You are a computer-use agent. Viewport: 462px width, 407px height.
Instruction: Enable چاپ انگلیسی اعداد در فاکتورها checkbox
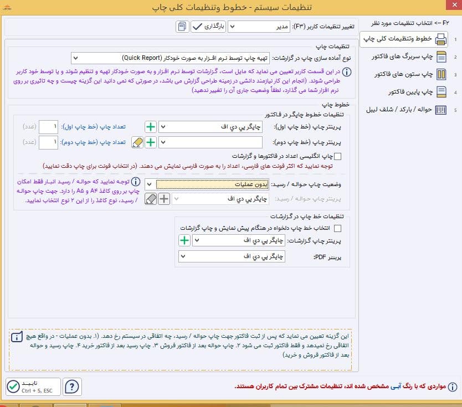(x=338, y=156)
